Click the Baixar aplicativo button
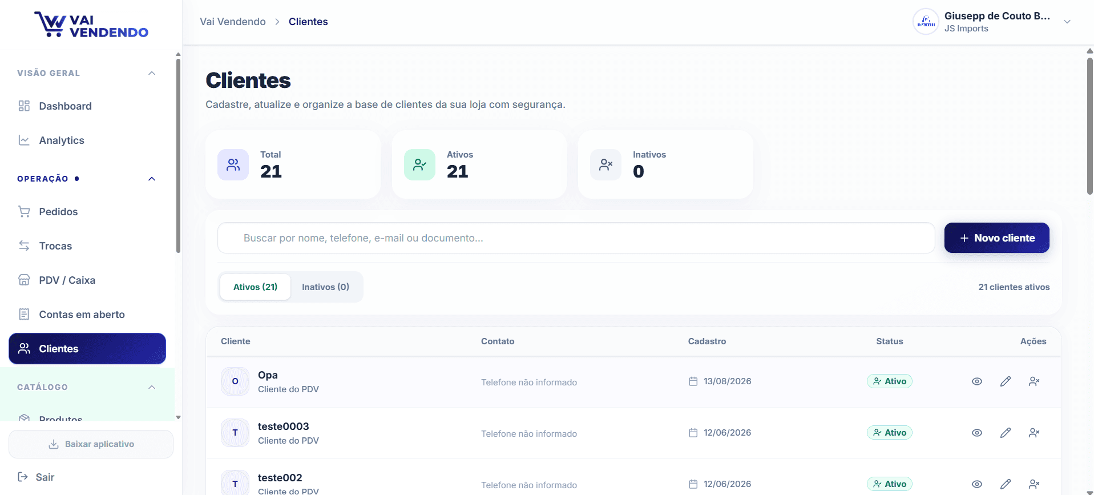 [x=91, y=444]
